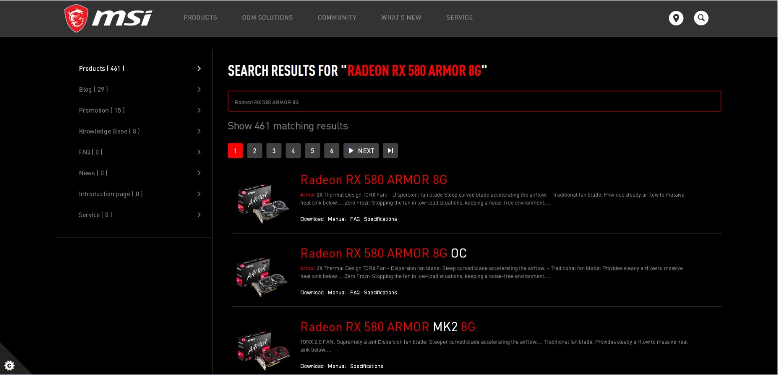The image size is (778, 375).
Task: Open the COMMUNITY menu
Action: [337, 17]
